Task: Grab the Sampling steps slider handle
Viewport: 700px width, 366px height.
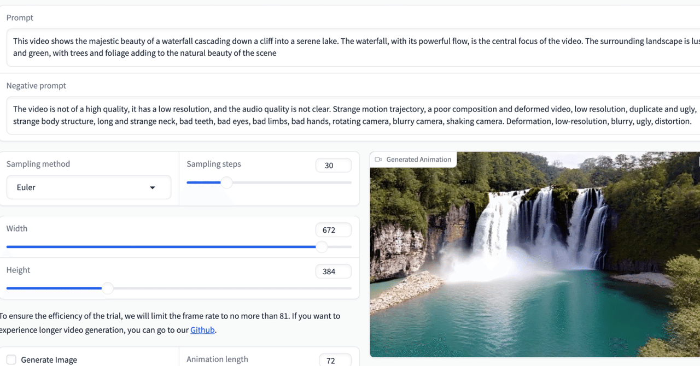Action: [226, 182]
